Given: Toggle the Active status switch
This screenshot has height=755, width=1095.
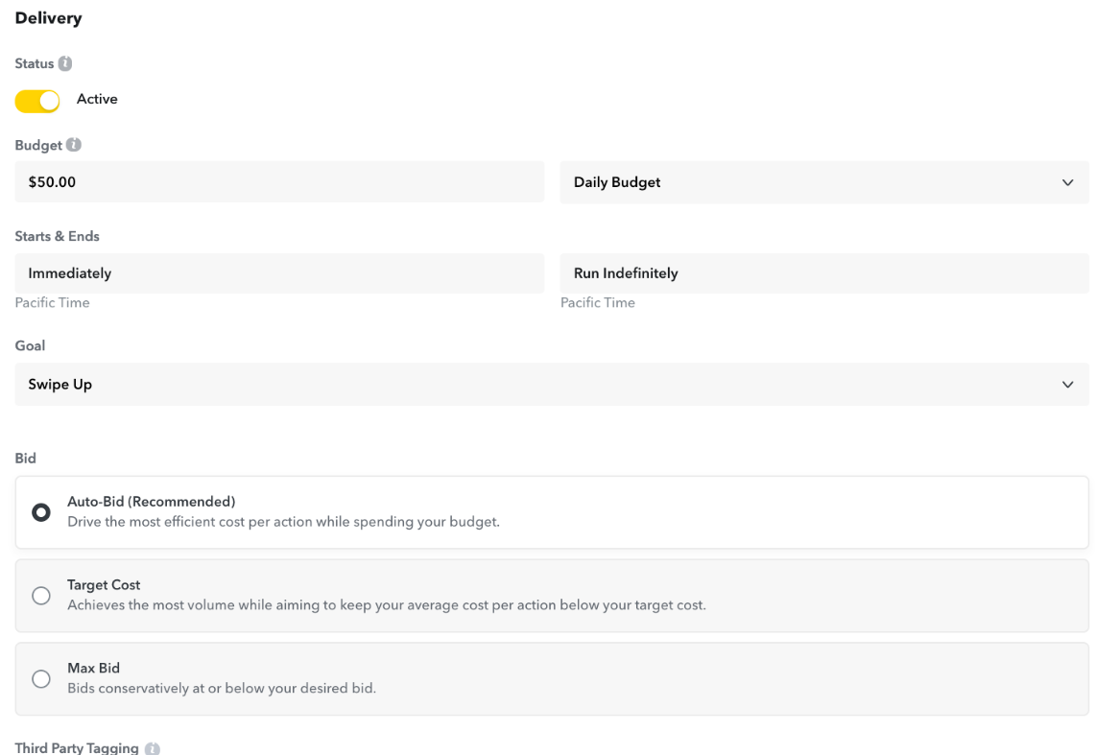Looking at the screenshot, I should click(37, 100).
